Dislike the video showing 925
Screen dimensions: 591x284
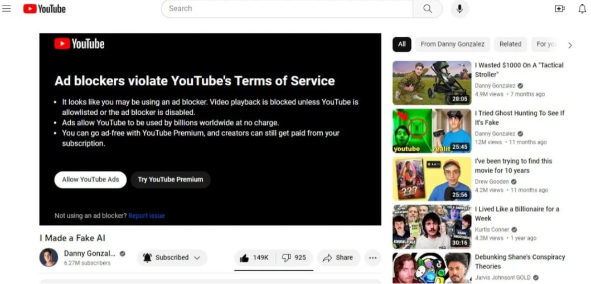pyautogui.click(x=294, y=258)
